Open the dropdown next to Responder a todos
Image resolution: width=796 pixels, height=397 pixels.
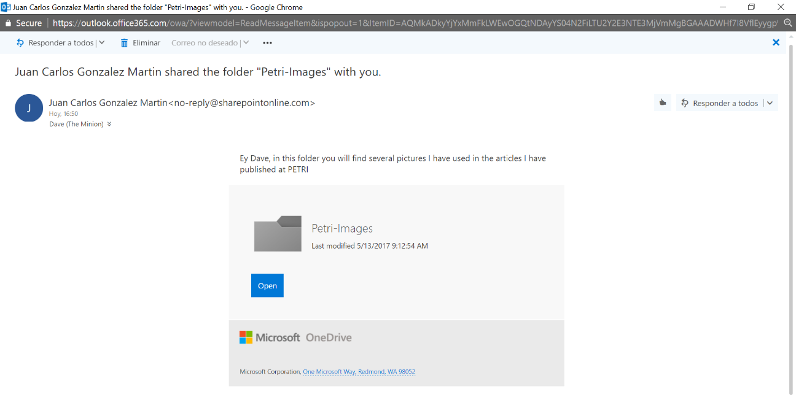tap(102, 42)
